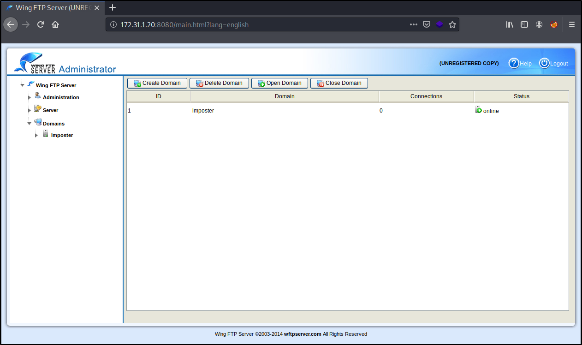The width and height of the screenshot is (582, 345).
Task: Expand the Server tree node
Action: (30, 110)
